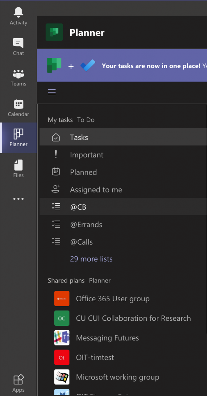Viewport: 207px width, 396px height.
Task: Select the Planner app in sidebar
Action: [x=18, y=138]
